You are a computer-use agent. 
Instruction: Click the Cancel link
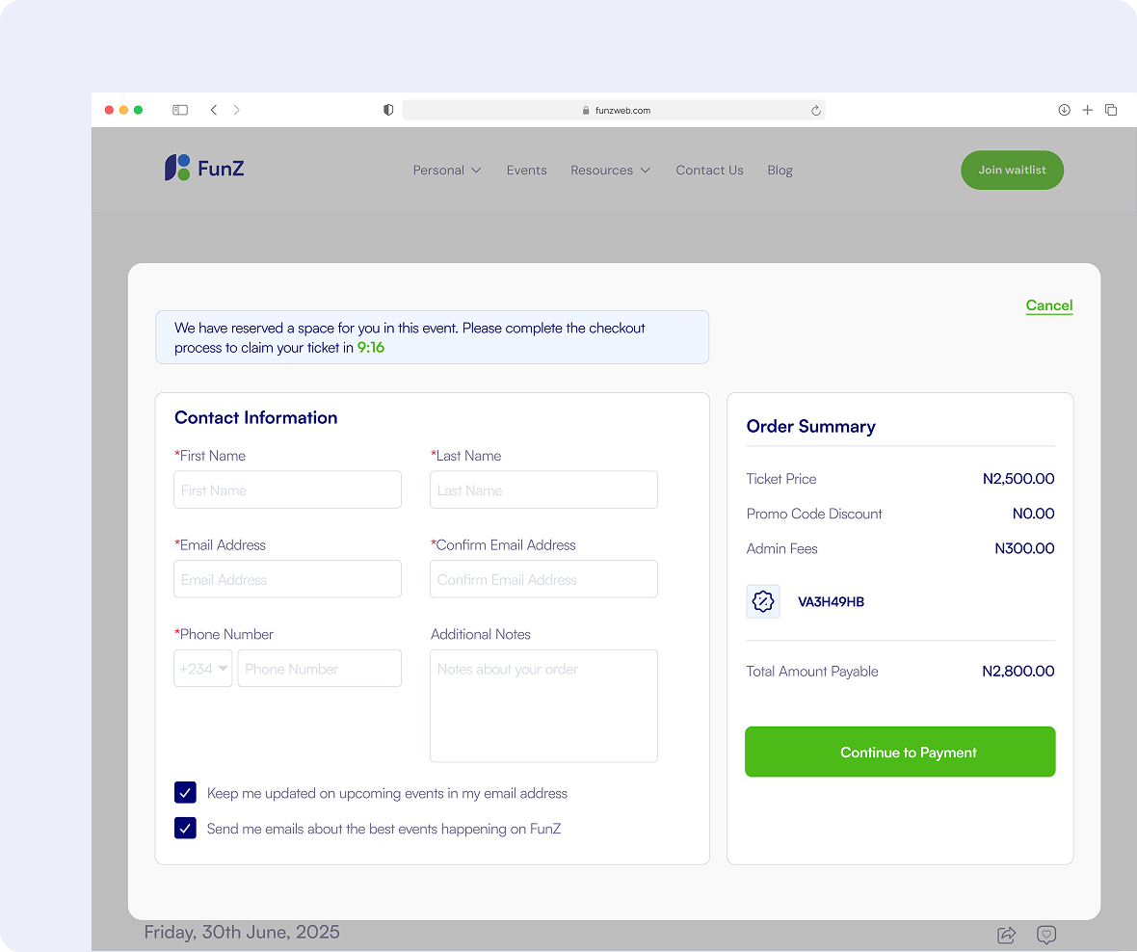click(x=1048, y=305)
